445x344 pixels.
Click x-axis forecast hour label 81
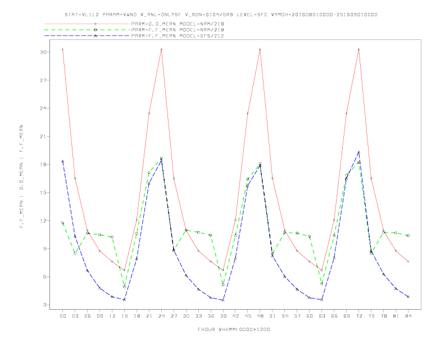[396, 316]
